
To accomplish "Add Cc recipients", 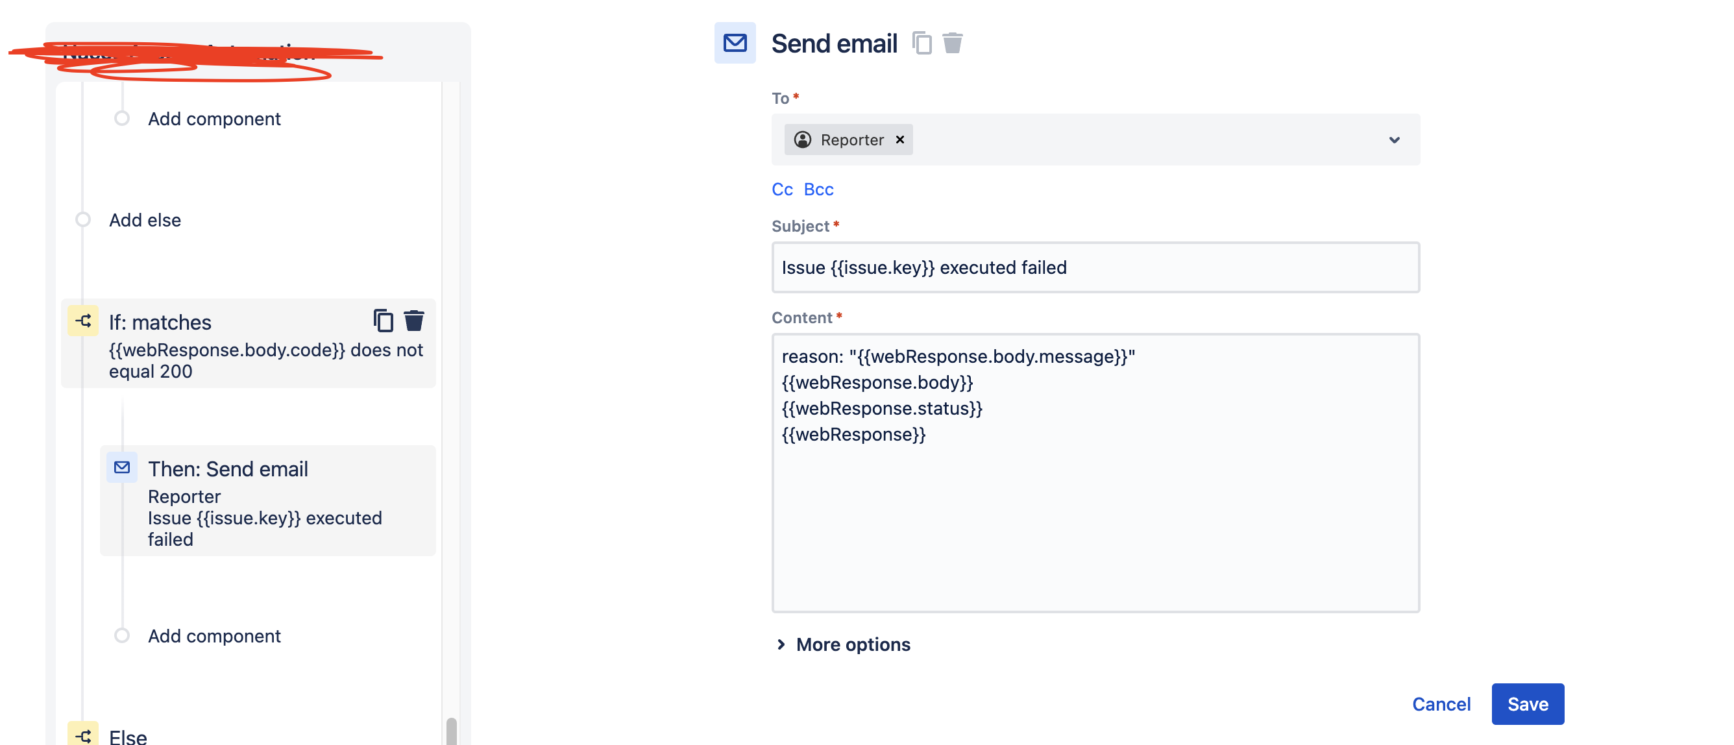I will click(x=781, y=189).
